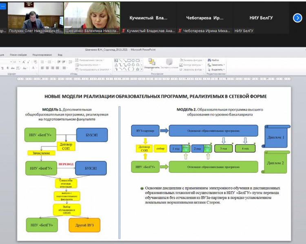
Task: Click the muted mic icon beside Чеботарева Ирина
Action: 180,31
